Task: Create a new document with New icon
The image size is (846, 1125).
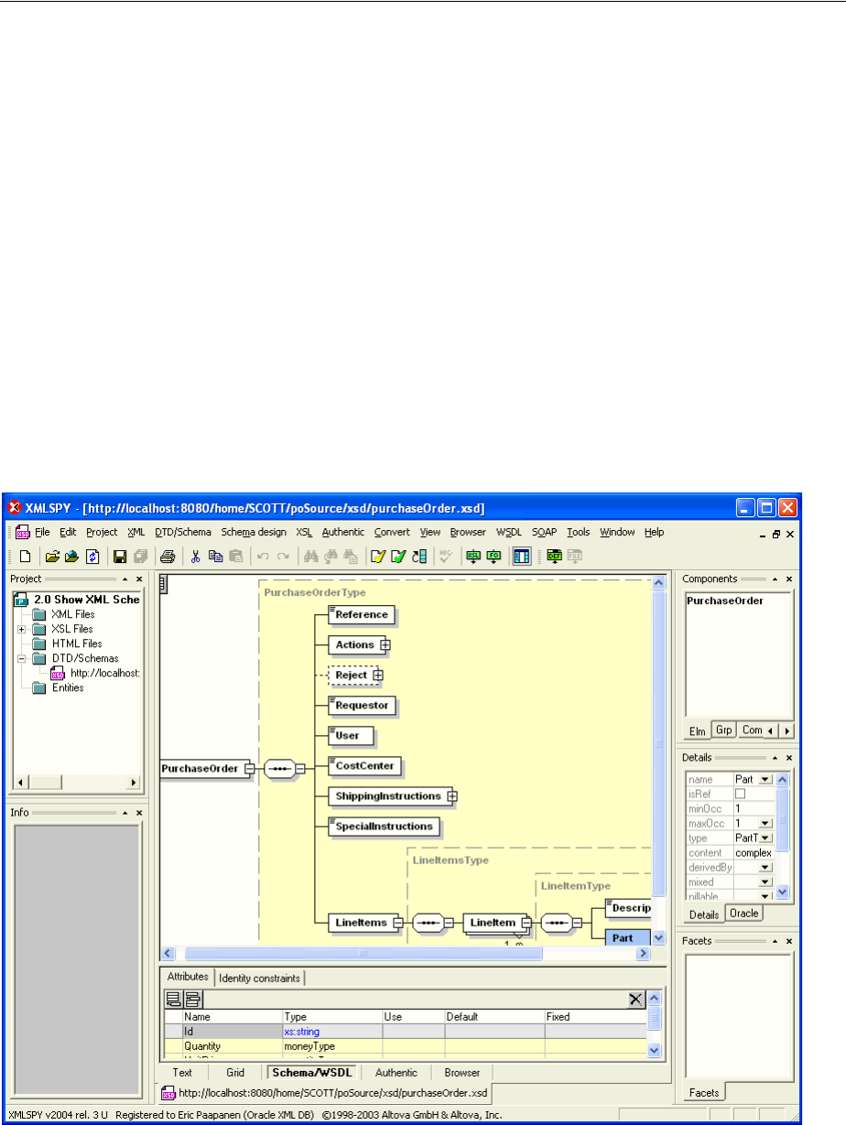Action: pos(25,556)
